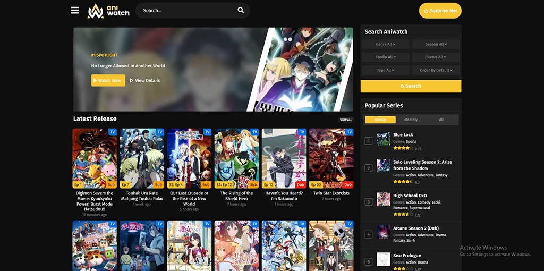This screenshot has height=271, width=544.
Task: Open the hamburger menu icon
Action: pos(75,11)
